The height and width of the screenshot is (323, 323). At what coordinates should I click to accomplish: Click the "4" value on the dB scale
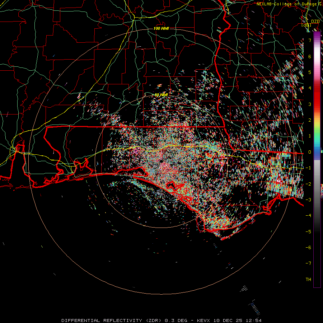click(310, 88)
